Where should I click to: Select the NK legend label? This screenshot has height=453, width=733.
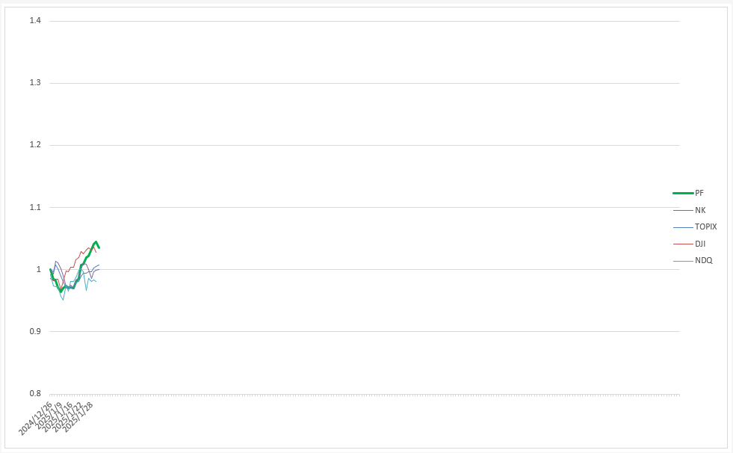(700, 210)
